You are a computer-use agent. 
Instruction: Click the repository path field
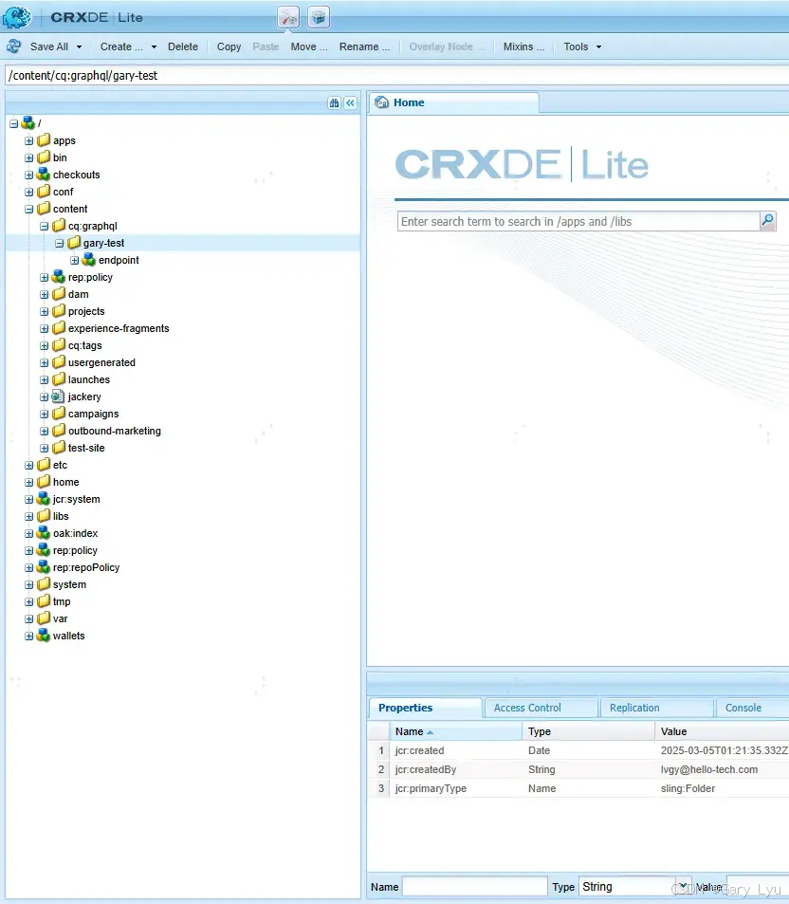[396, 76]
